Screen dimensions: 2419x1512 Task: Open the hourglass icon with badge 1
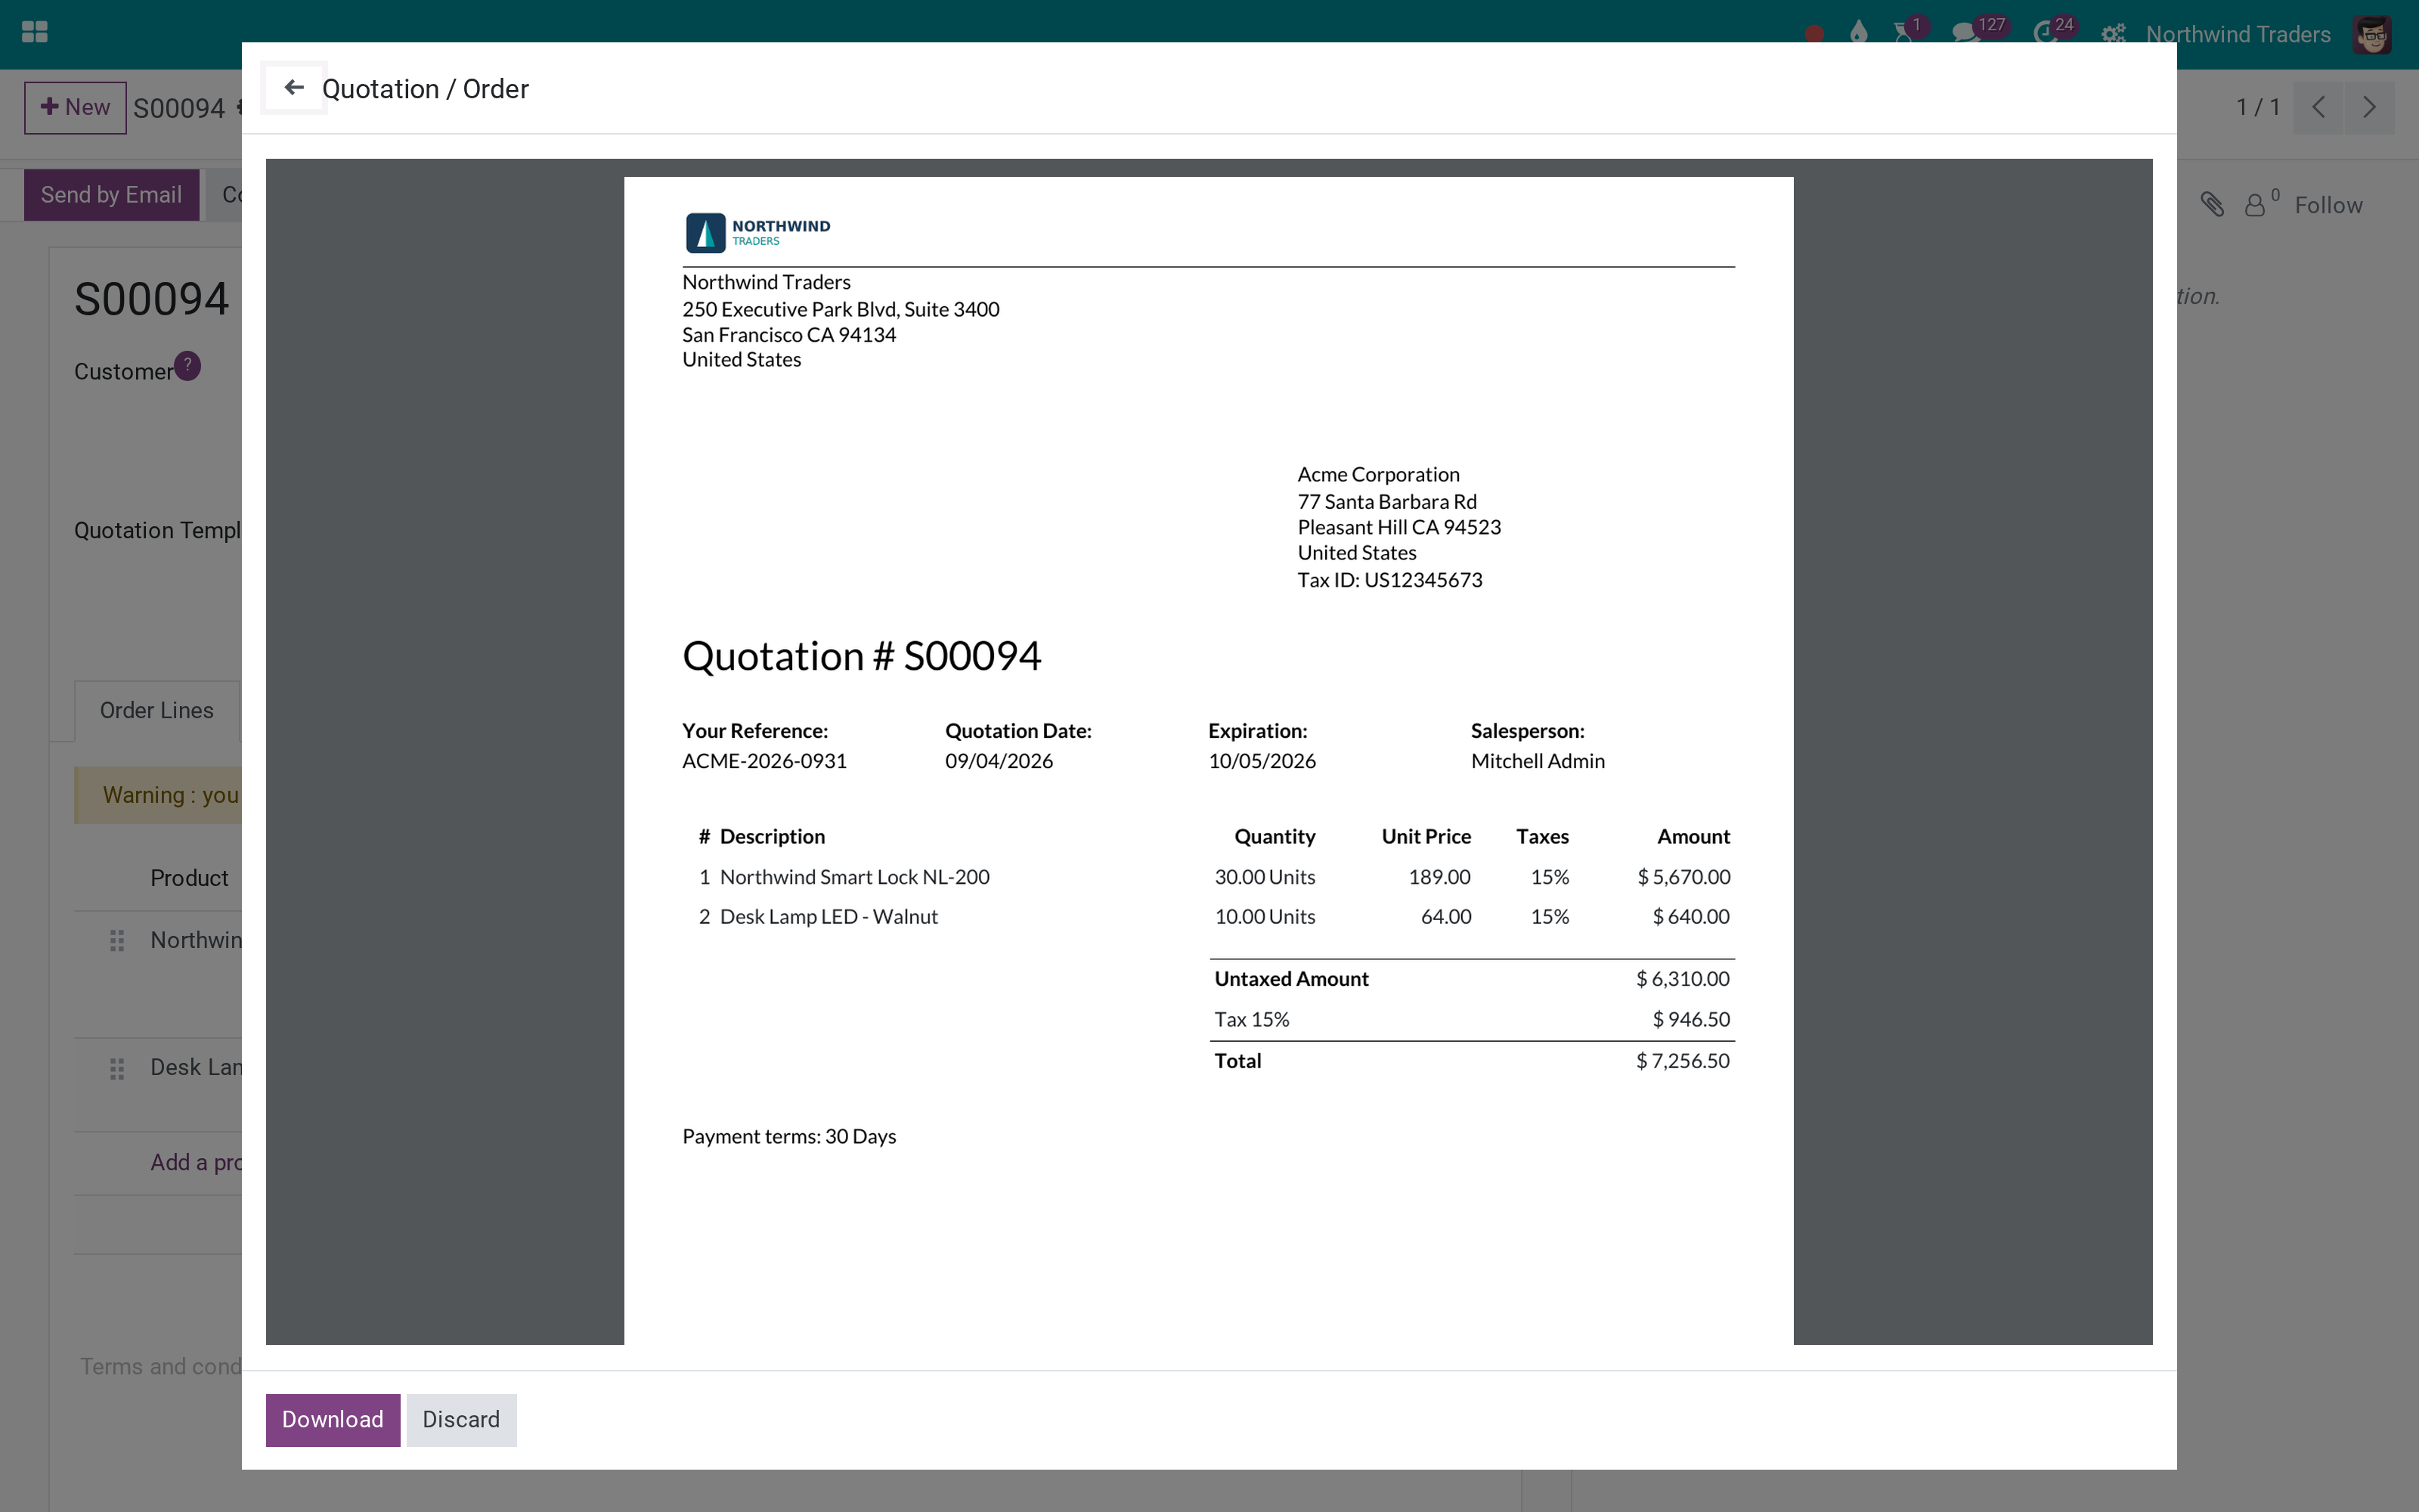pos(1904,33)
